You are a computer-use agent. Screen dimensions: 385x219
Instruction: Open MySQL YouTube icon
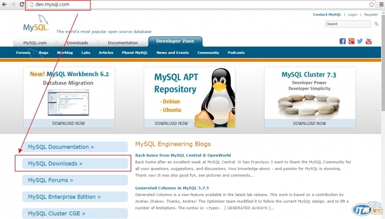pyautogui.click(x=369, y=41)
